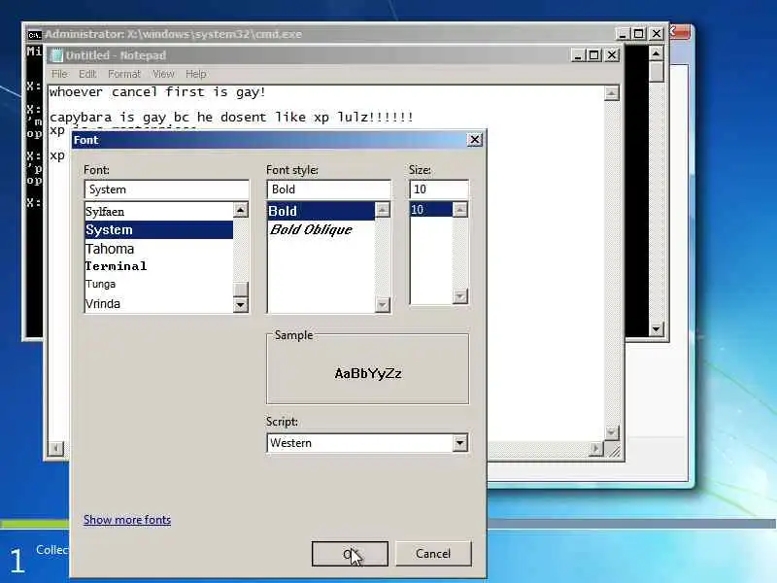The width and height of the screenshot is (777, 583).
Task: Click cmd window scroll down arrow
Action: [657, 328]
